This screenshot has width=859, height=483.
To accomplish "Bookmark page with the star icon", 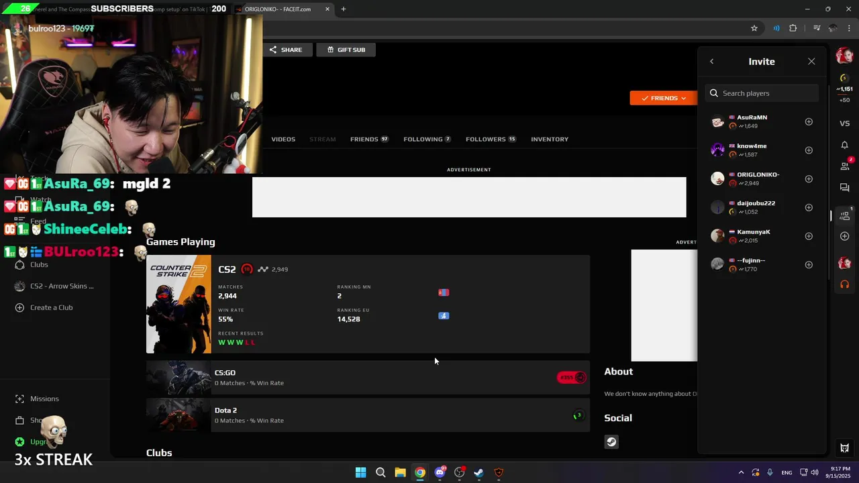I will point(754,28).
